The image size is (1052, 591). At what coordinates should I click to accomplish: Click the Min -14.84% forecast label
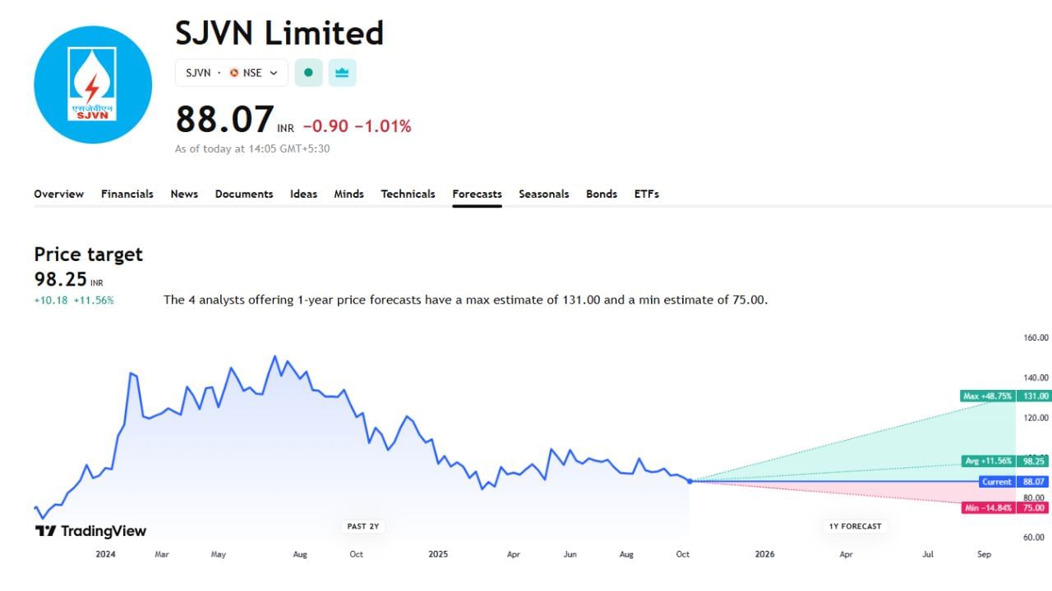pyautogui.click(x=988, y=508)
